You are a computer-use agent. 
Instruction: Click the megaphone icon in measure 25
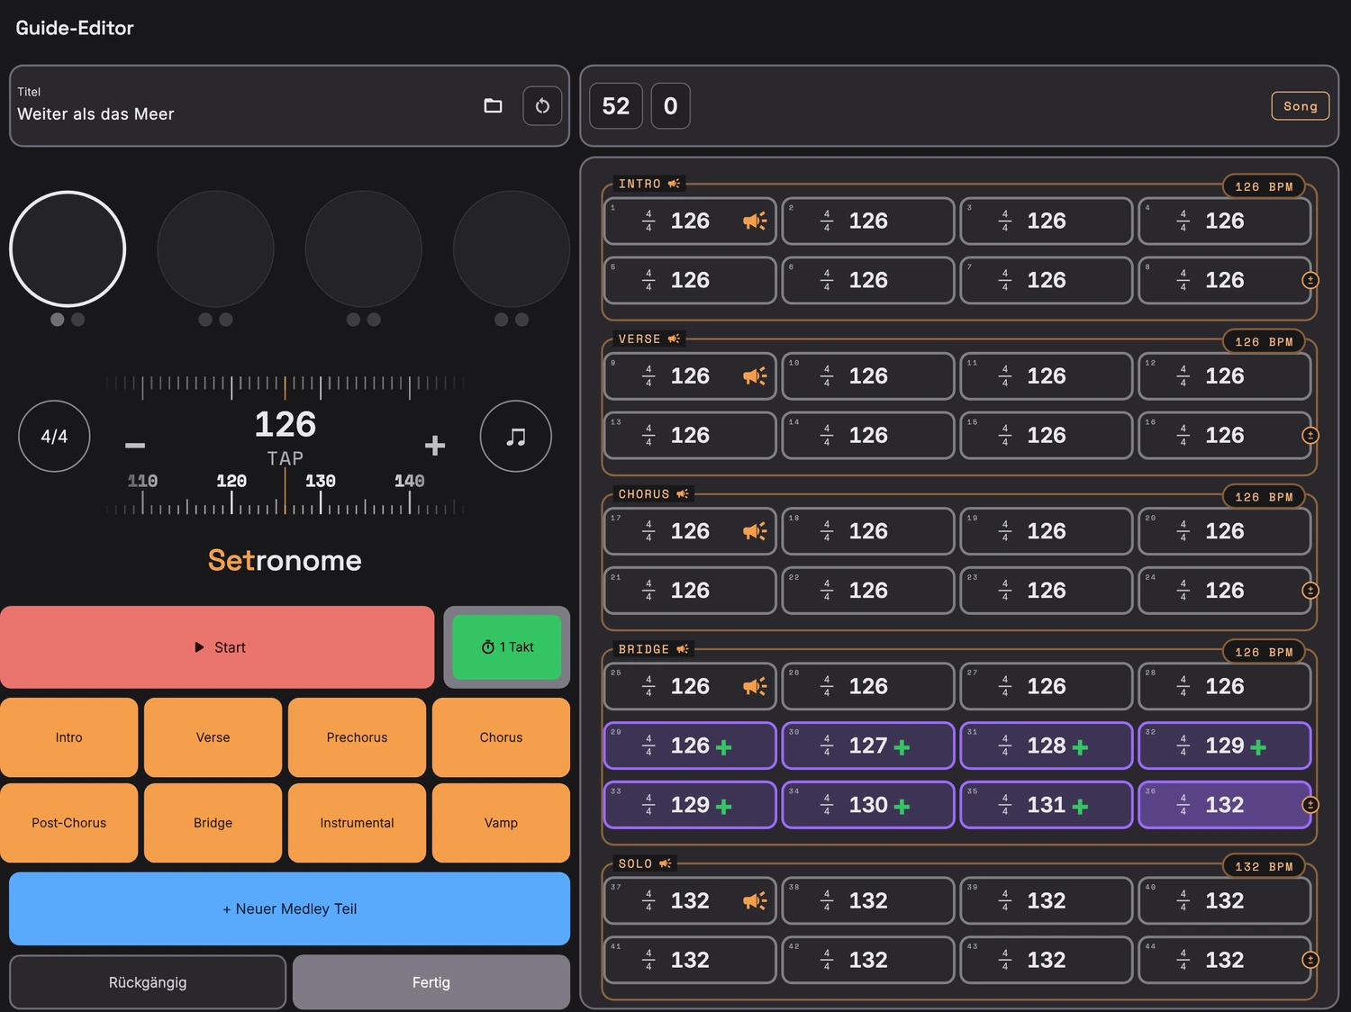[x=755, y=686]
